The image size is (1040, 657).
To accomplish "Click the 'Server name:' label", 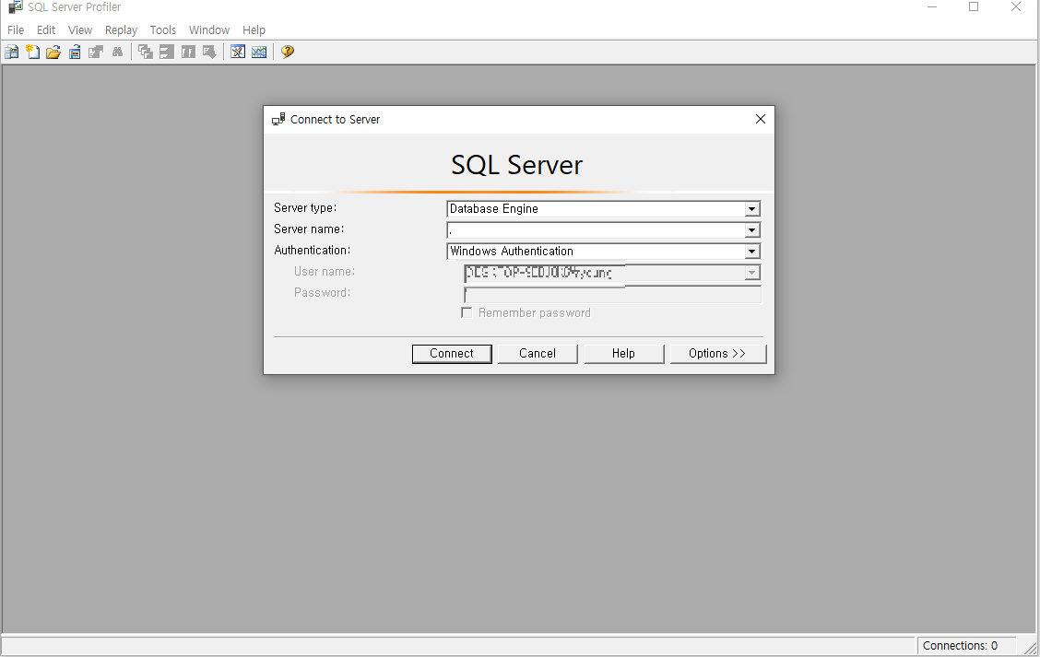I will [x=309, y=229].
